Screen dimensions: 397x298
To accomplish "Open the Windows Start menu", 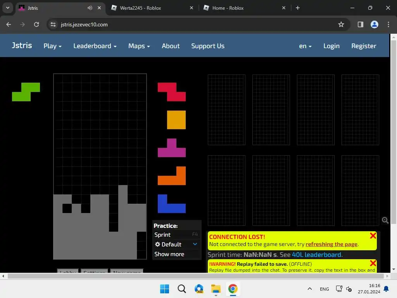I will 164,289.
